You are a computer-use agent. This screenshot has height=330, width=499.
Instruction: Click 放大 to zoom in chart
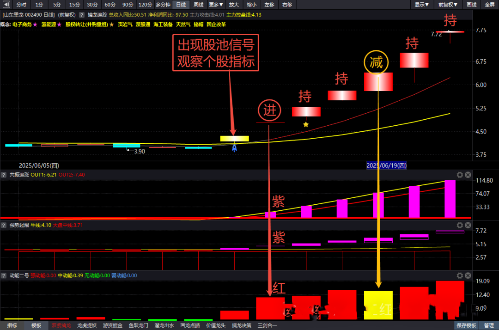point(234,5)
